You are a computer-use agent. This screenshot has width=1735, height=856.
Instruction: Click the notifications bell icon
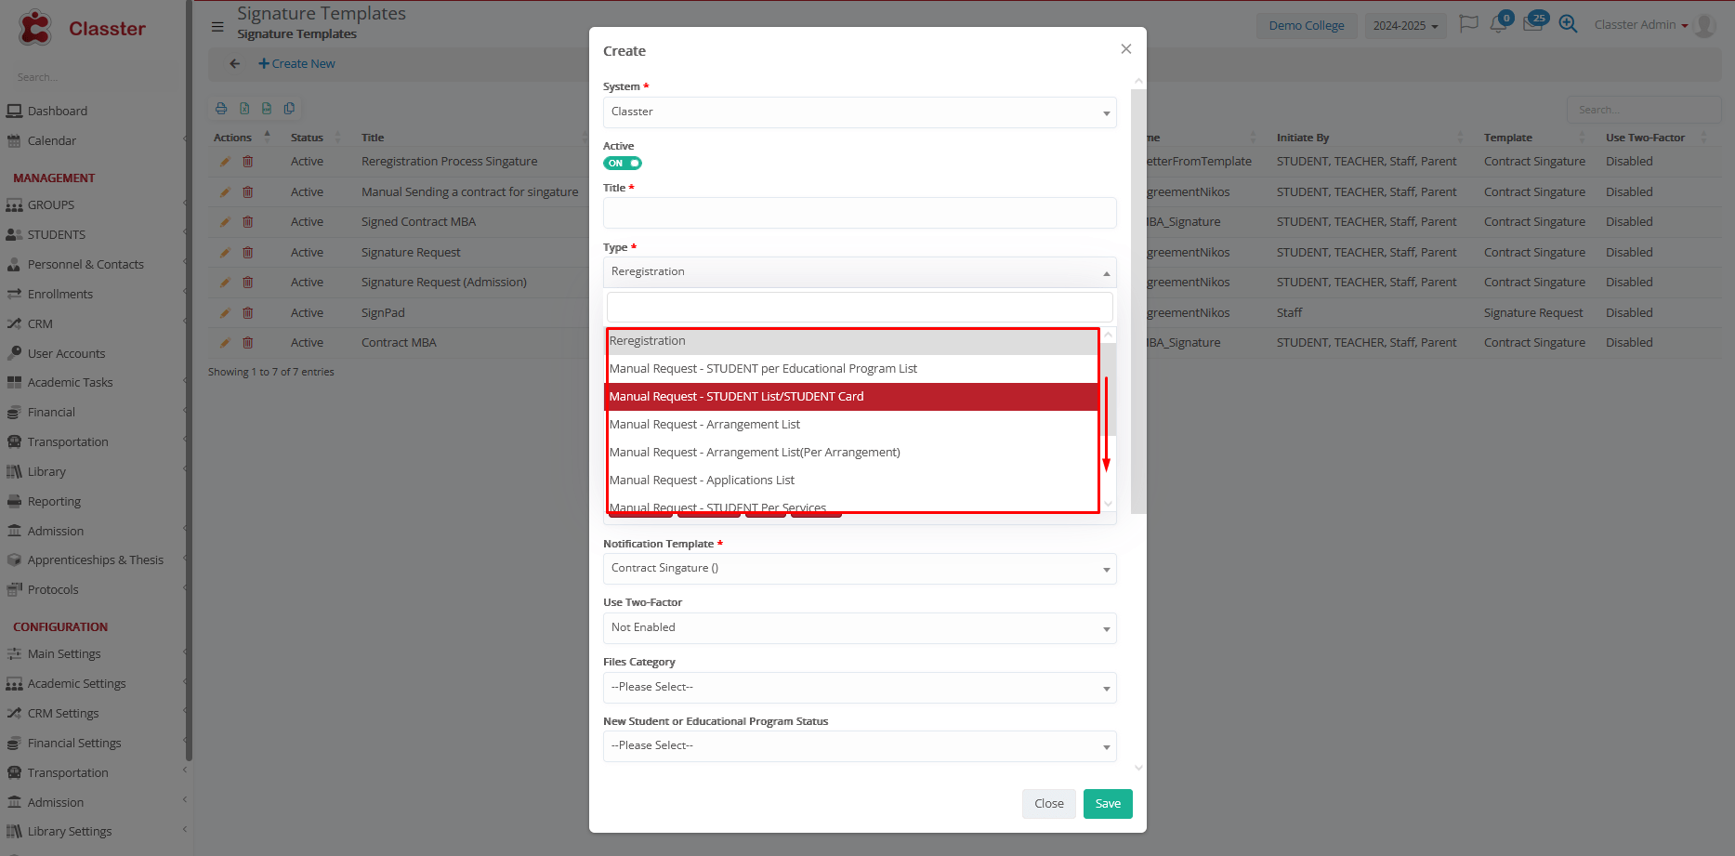[x=1497, y=25]
